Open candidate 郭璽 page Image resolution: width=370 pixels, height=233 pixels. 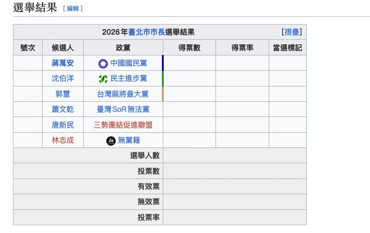[x=63, y=94]
